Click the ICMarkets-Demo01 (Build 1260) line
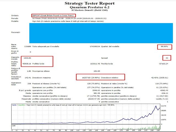This screenshot has width=176, height=132. [90, 10]
